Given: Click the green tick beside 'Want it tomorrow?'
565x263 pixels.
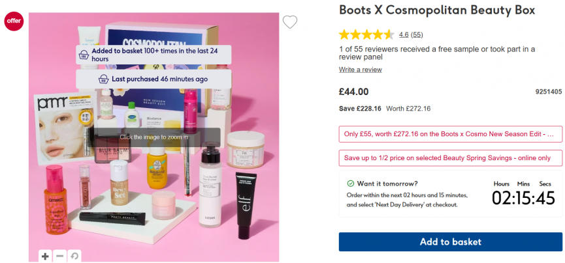Looking at the screenshot, I should pos(351,184).
